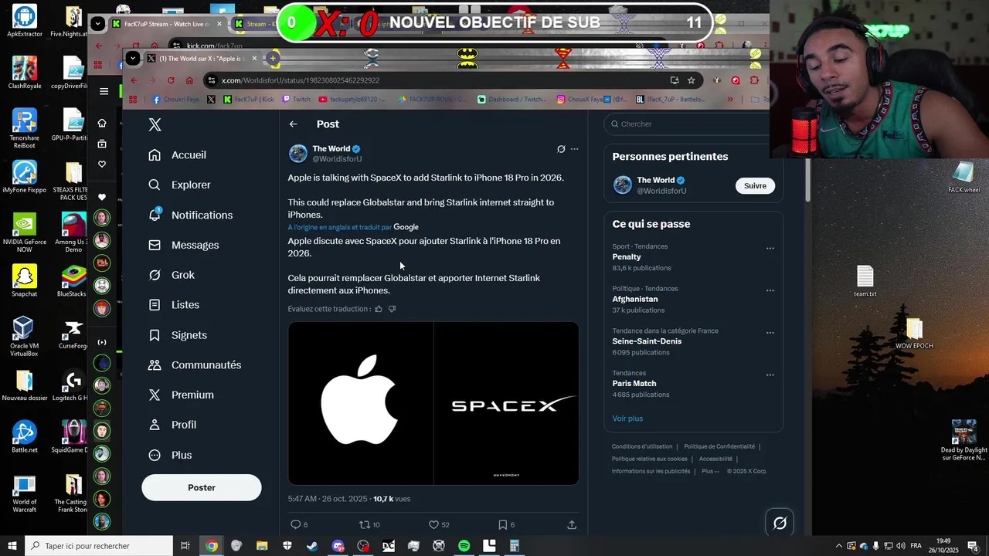Open Communautés in the X sidebar
This screenshot has height=556, width=989.
click(x=194, y=364)
